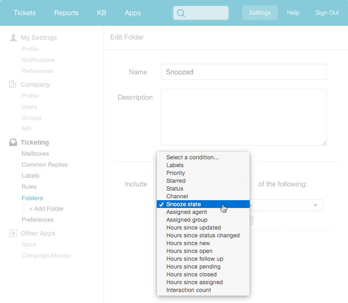Select Priority from the condition list

176,173
